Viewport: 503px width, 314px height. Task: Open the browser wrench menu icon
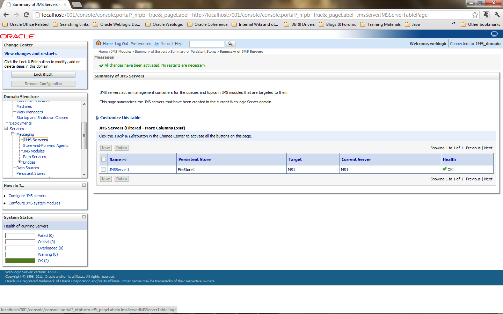click(x=497, y=15)
